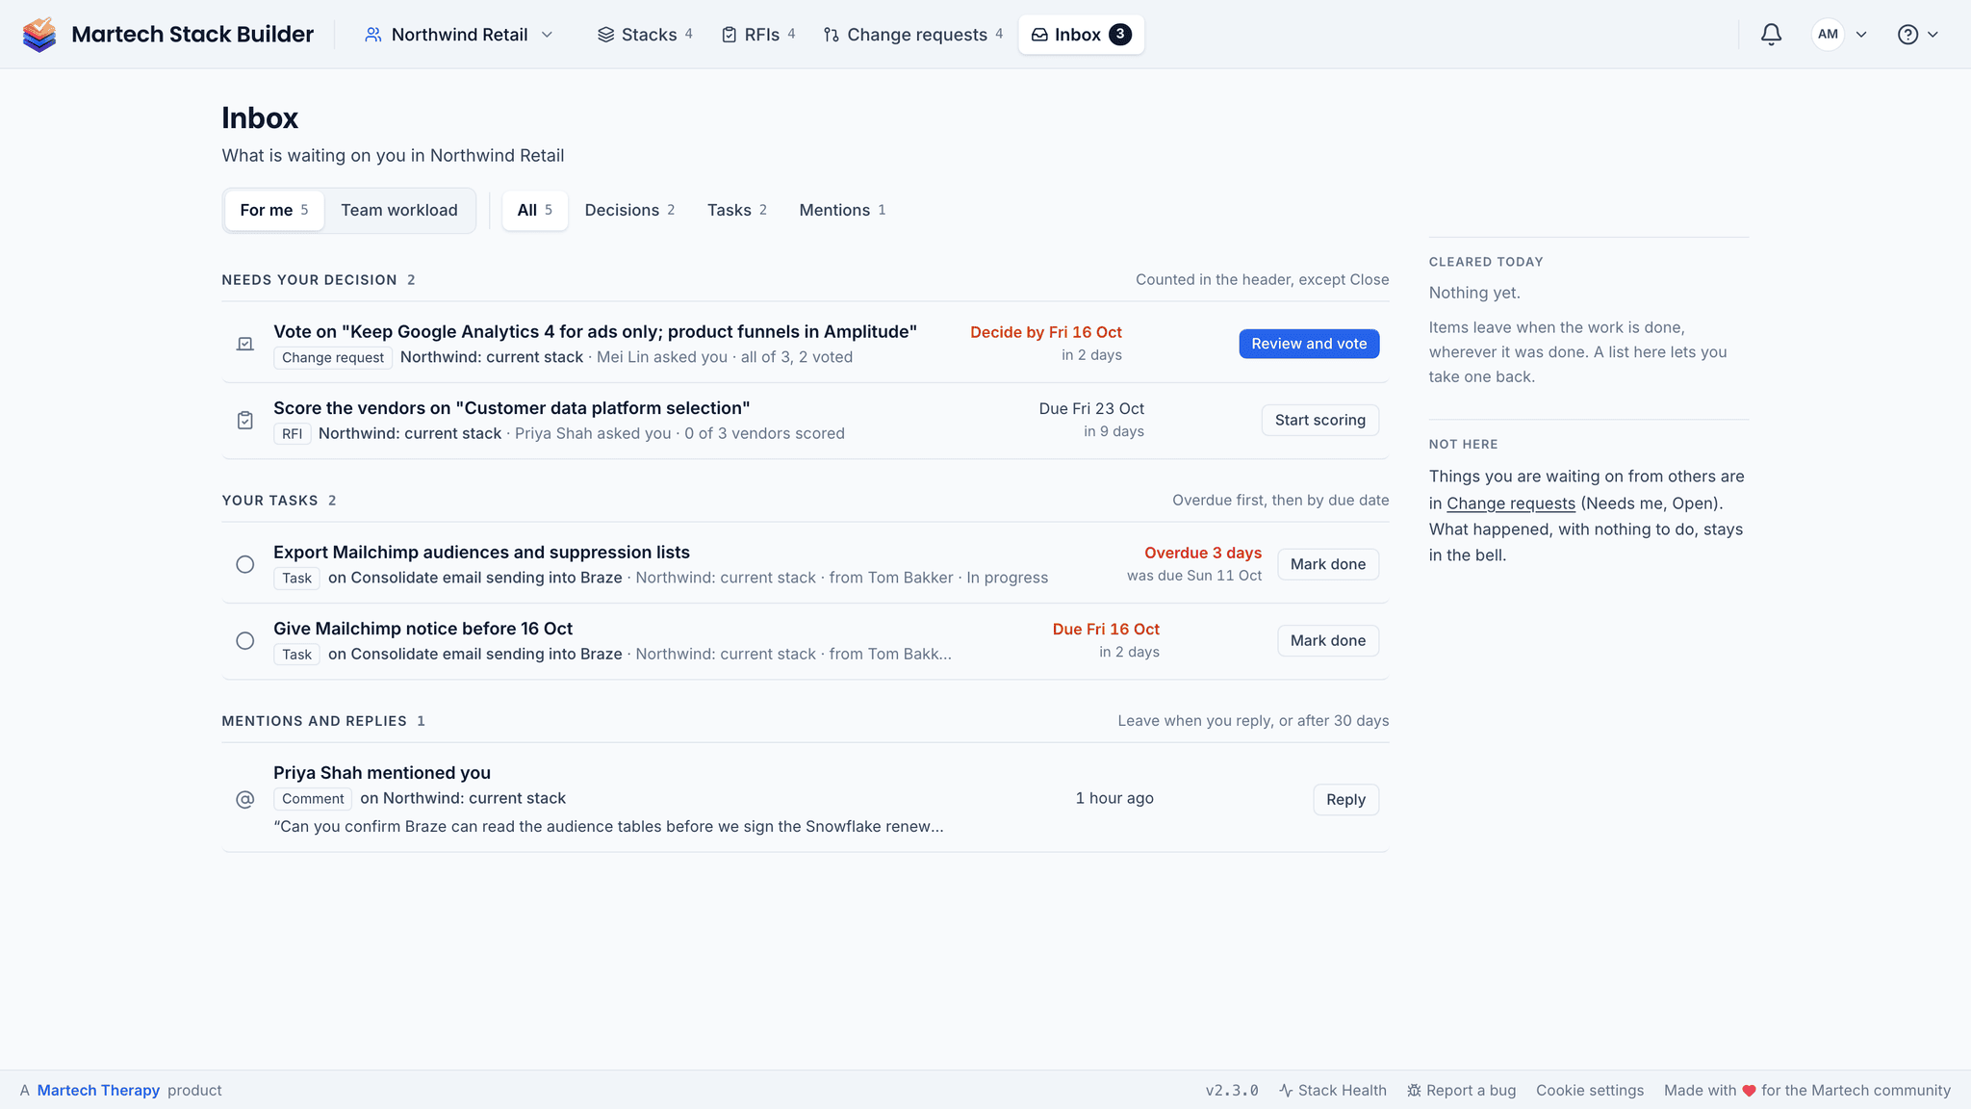Image resolution: width=1971 pixels, height=1109 pixels.
Task: Click the @ mention icon for Priya Shah
Action: pos(245,799)
